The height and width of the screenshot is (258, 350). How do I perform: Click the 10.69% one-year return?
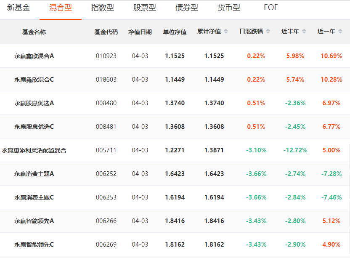tap(331, 56)
